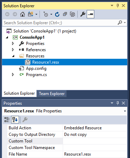Click the Refresh icon in Solution Explorer
The width and height of the screenshot is (130, 158).
(57, 14)
